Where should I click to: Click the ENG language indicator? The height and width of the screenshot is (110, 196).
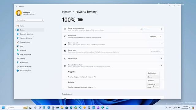point(170,108)
